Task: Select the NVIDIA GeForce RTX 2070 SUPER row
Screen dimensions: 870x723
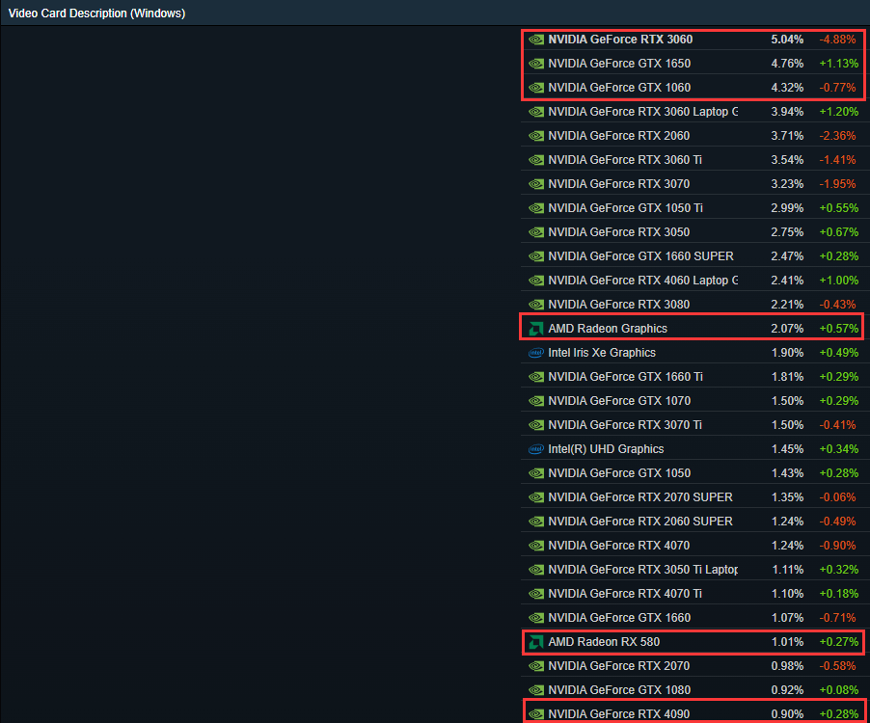Action: [640, 497]
